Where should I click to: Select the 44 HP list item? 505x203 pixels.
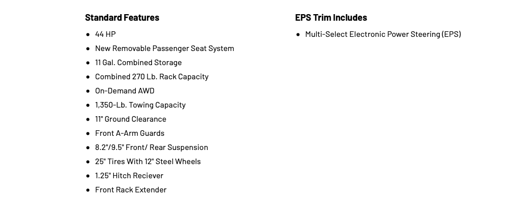[x=106, y=34]
